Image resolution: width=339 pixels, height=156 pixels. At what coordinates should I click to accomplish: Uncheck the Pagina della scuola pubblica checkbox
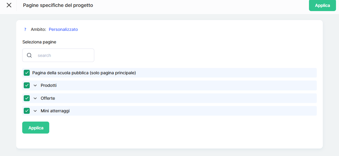click(27, 73)
